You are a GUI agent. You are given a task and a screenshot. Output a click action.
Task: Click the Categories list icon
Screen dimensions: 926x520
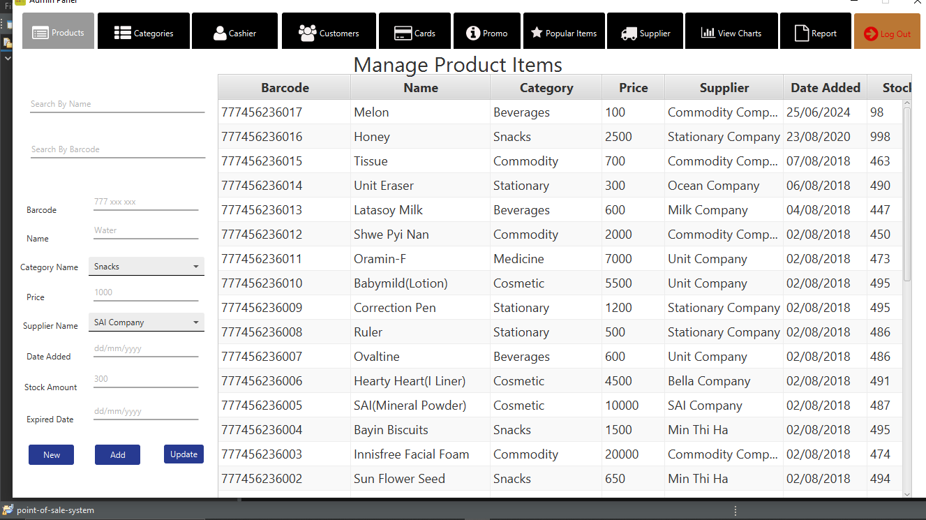click(123, 33)
